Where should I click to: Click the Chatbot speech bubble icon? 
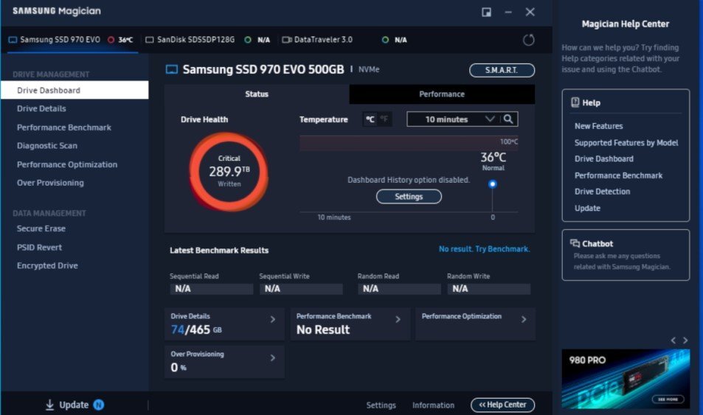pos(575,243)
